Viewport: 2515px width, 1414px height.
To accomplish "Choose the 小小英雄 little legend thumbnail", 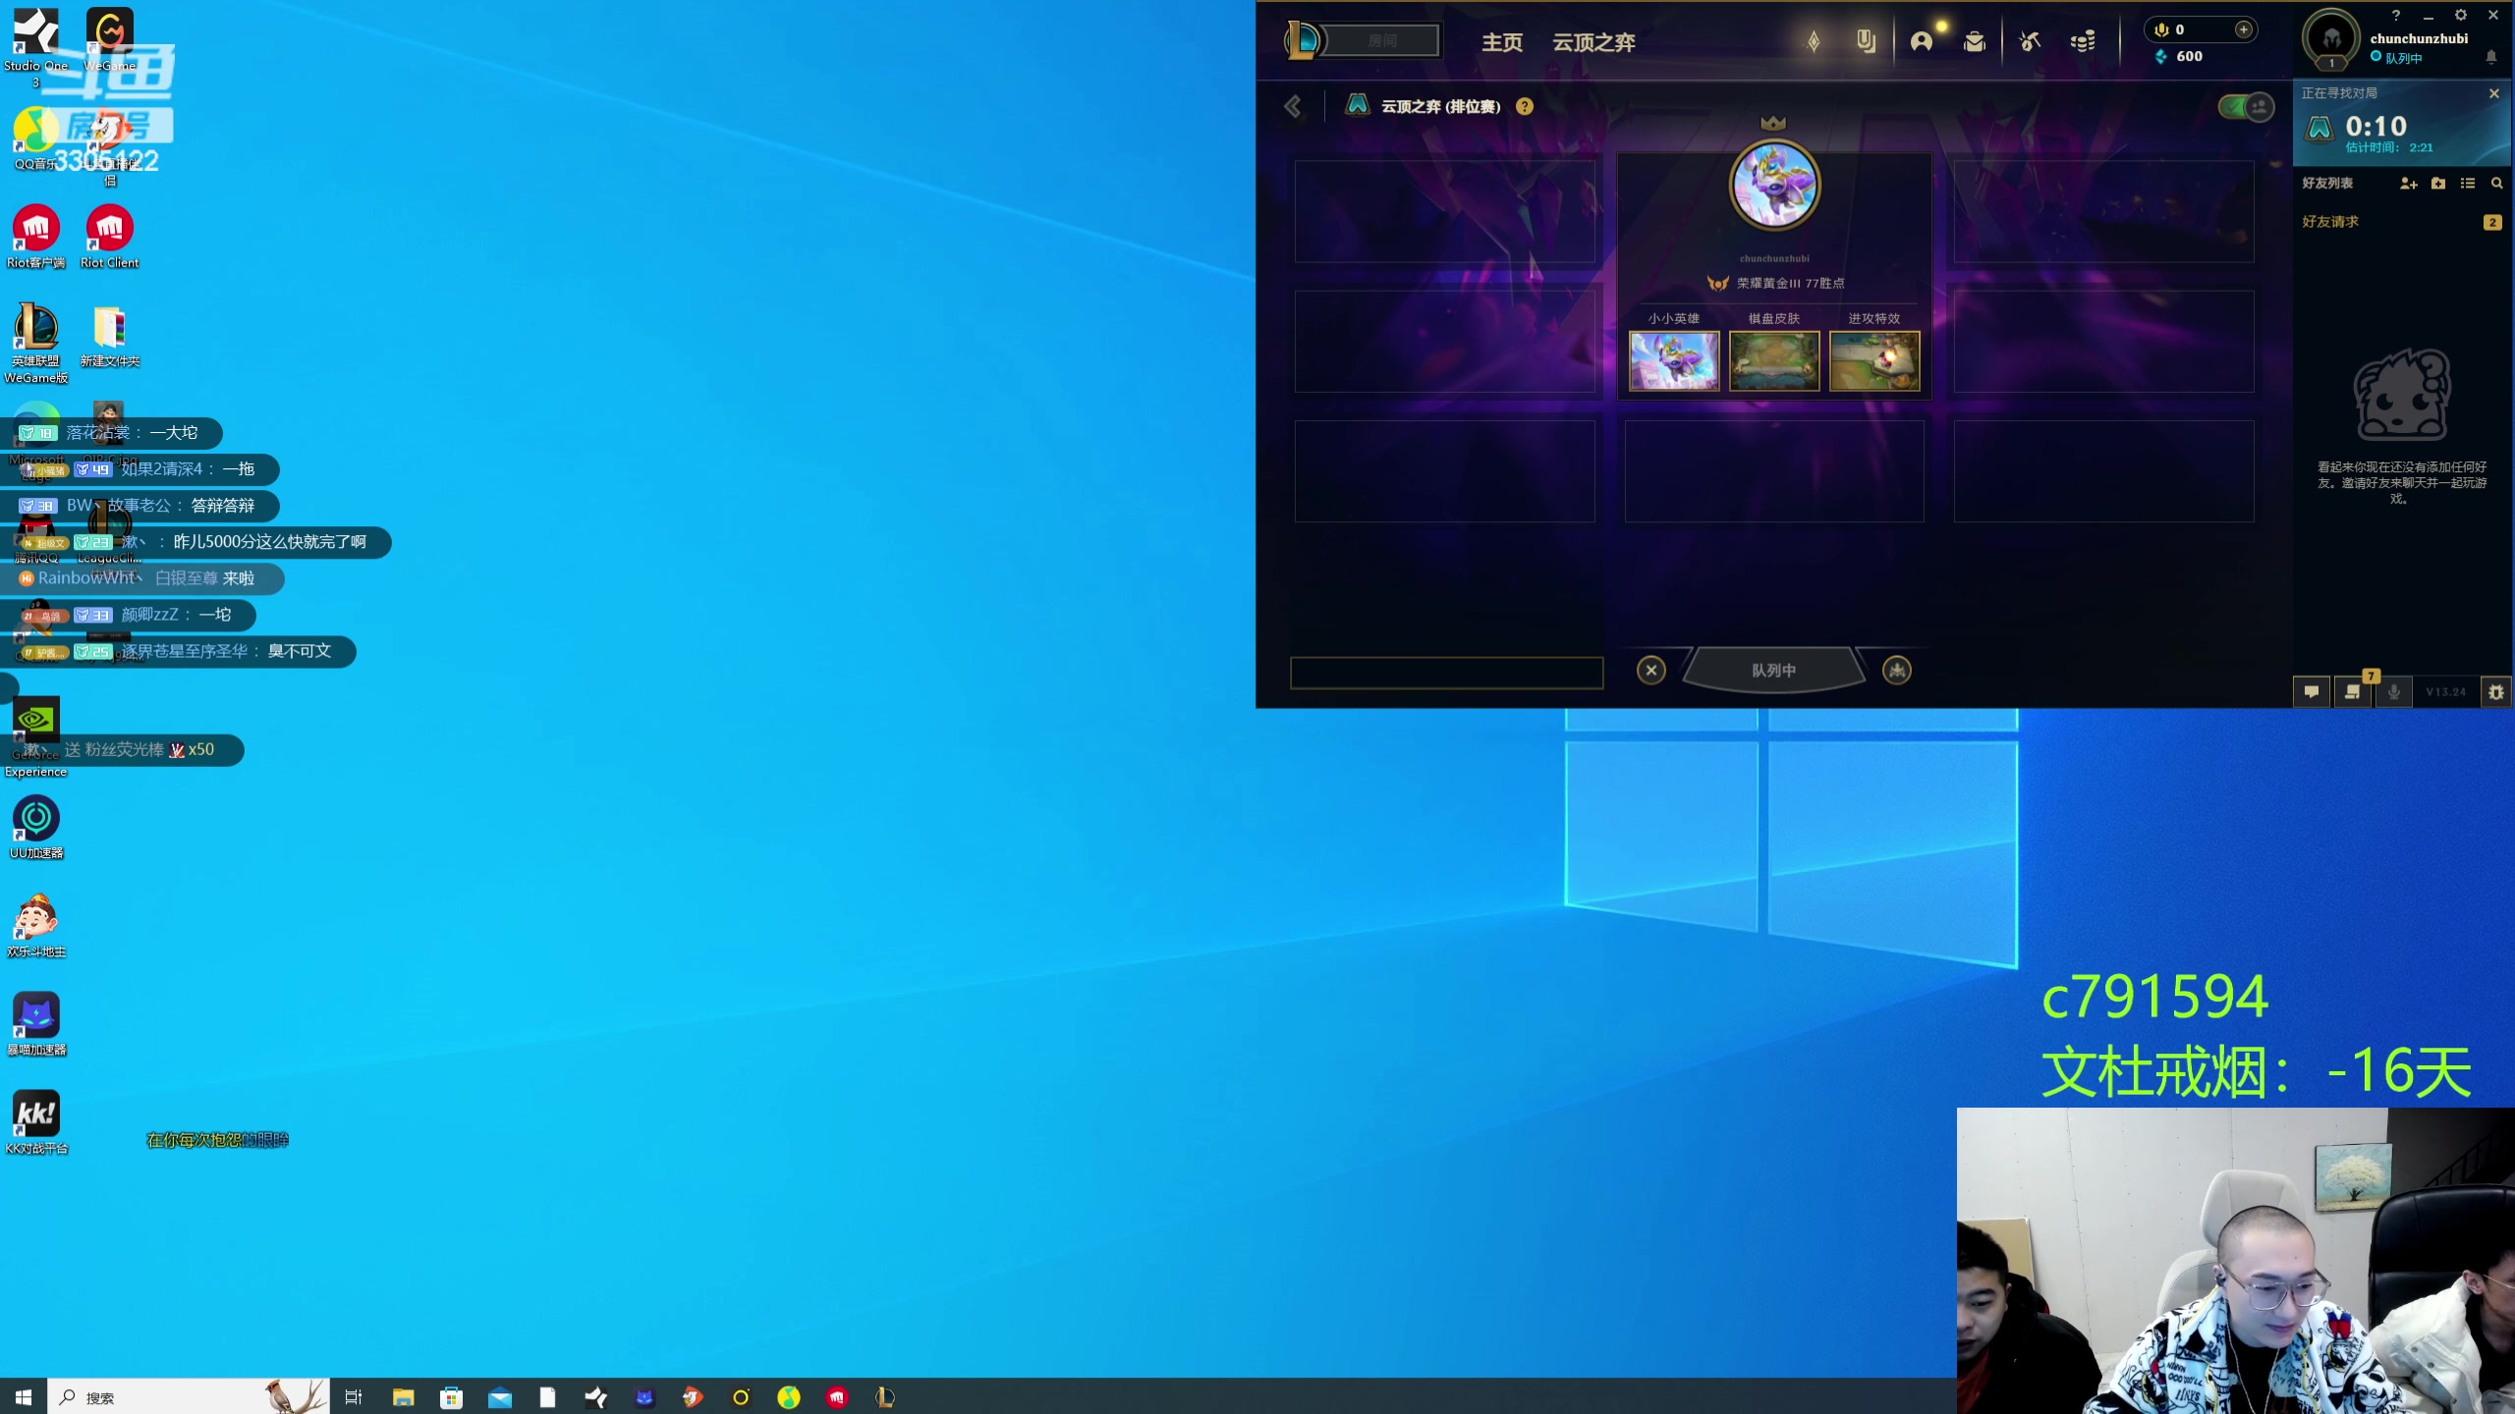I will coord(1674,360).
